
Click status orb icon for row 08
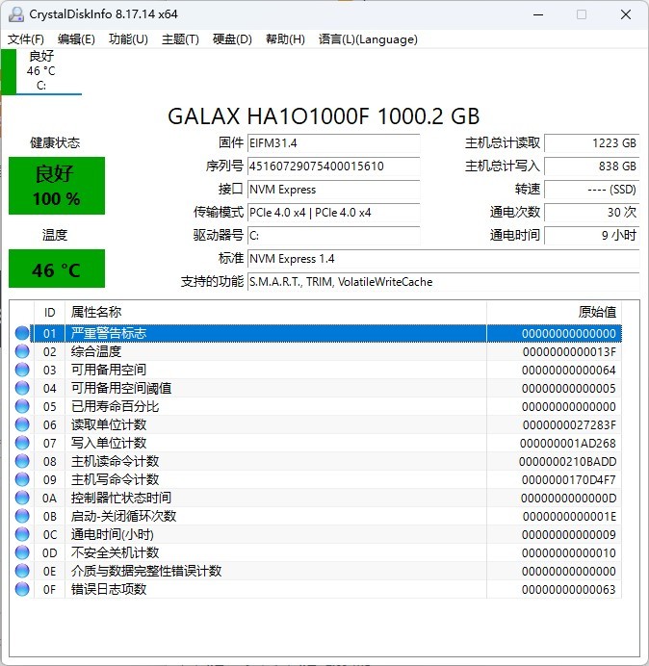22,461
